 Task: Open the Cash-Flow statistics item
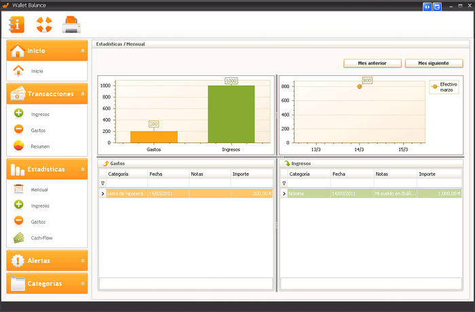[x=41, y=238]
